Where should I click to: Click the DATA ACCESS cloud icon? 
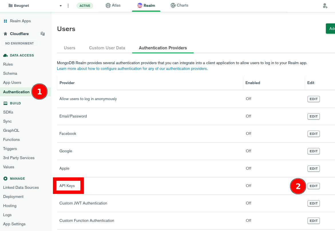(5, 55)
